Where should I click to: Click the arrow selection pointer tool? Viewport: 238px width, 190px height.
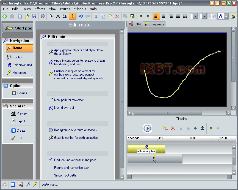click(51, 16)
